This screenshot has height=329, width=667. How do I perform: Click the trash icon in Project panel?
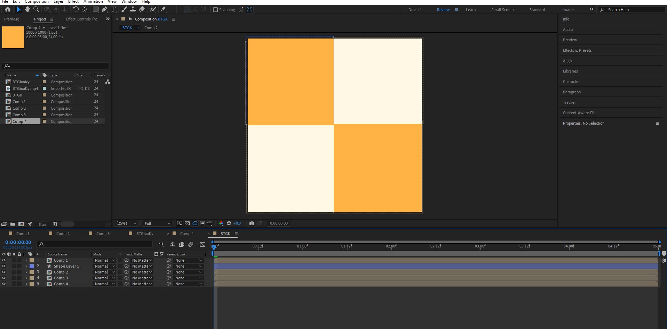click(x=55, y=224)
